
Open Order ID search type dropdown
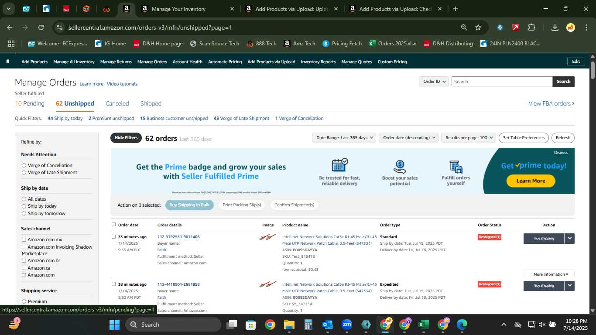(x=434, y=82)
